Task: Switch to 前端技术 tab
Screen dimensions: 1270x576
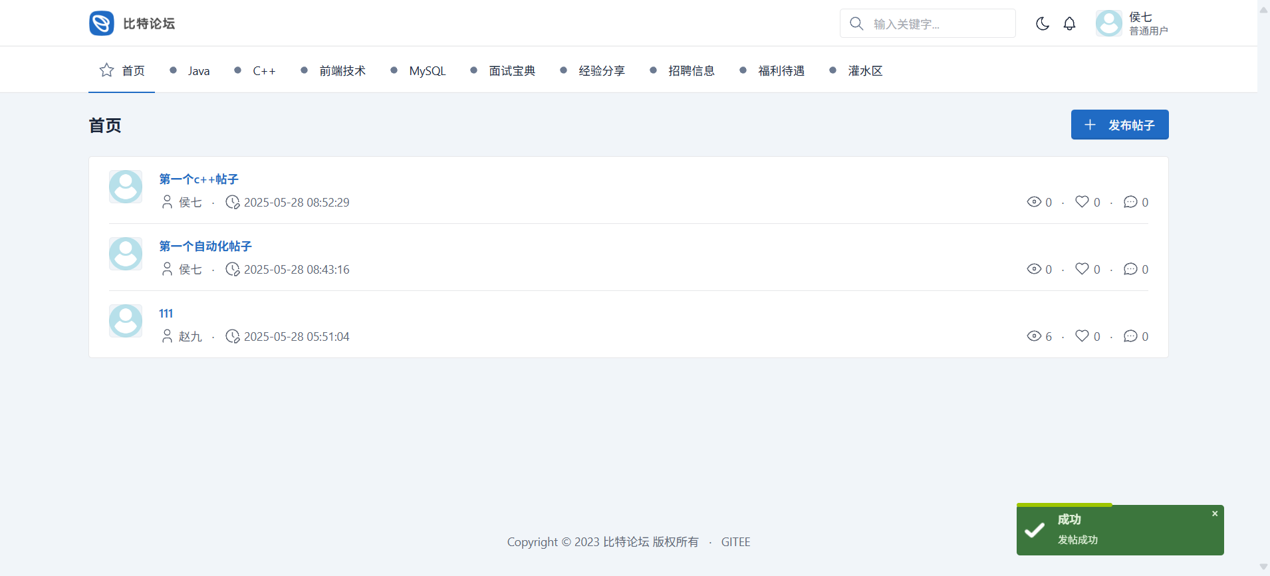Action: (x=333, y=70)
